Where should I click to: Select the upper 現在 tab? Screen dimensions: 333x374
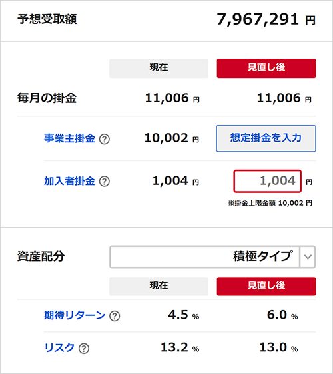tap(159, 69)
